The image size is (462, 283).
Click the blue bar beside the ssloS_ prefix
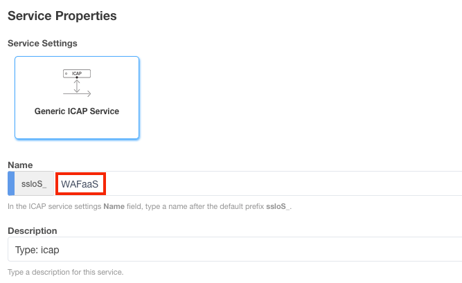pos(10,184)
